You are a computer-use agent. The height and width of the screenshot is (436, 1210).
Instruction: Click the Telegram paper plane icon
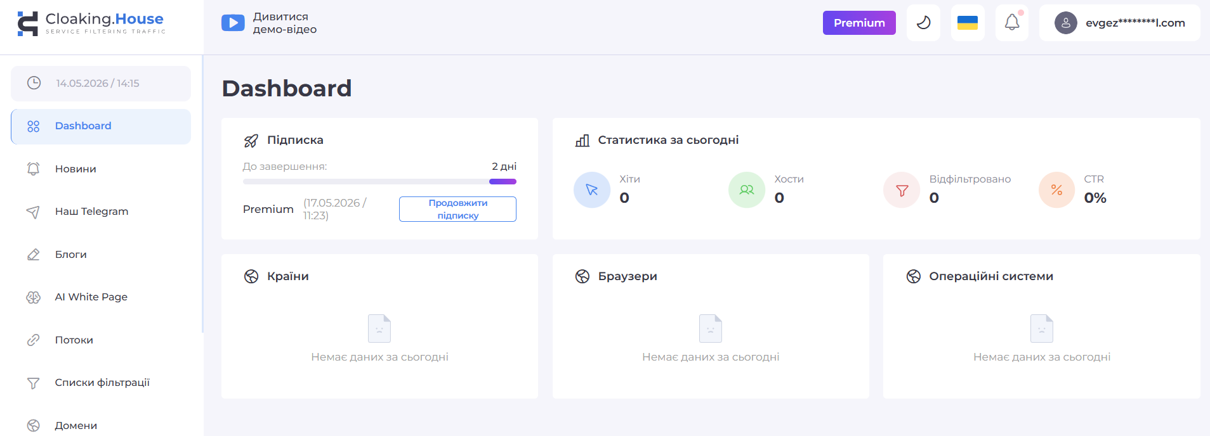(x=34, y=212)
